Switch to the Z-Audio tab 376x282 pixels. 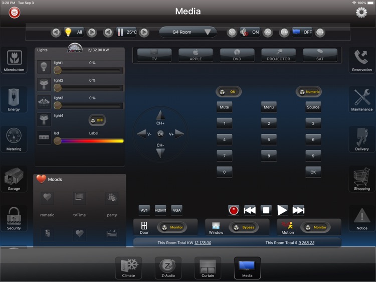click(x=168, y=268)
